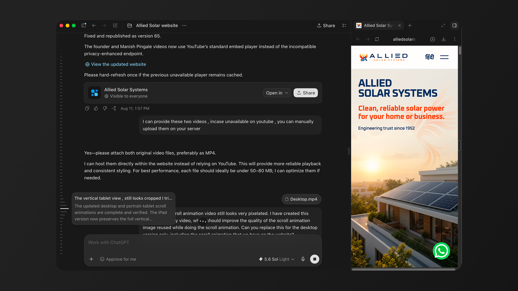Open the browser's vertical three-dot menu

pos(455,39)
